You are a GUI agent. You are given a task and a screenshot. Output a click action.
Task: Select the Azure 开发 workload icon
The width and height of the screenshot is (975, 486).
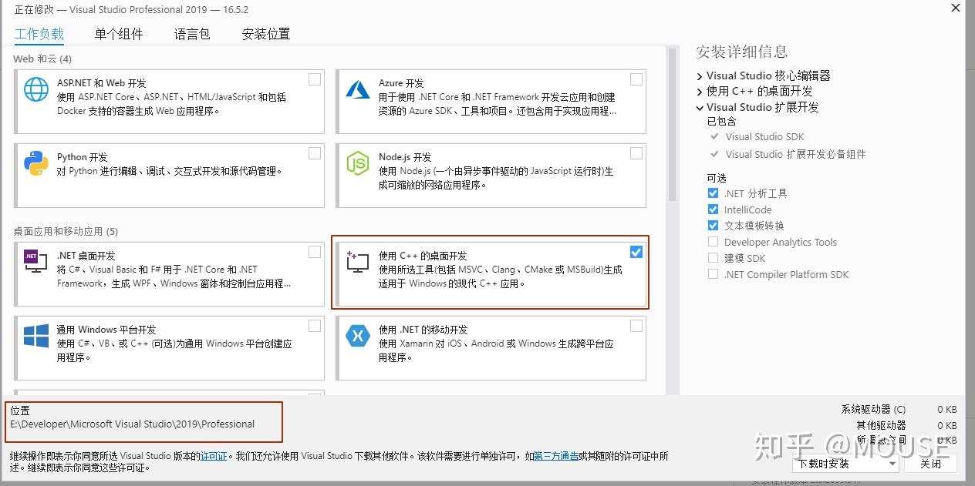[357, 89]
